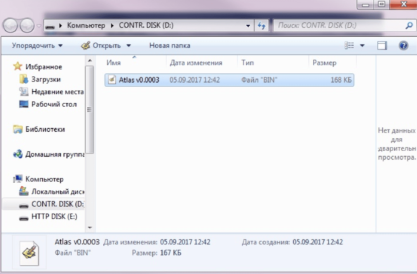Open dropdown arrow next to Открыть
Screen dimensions: 417x274
pos(129,45)
